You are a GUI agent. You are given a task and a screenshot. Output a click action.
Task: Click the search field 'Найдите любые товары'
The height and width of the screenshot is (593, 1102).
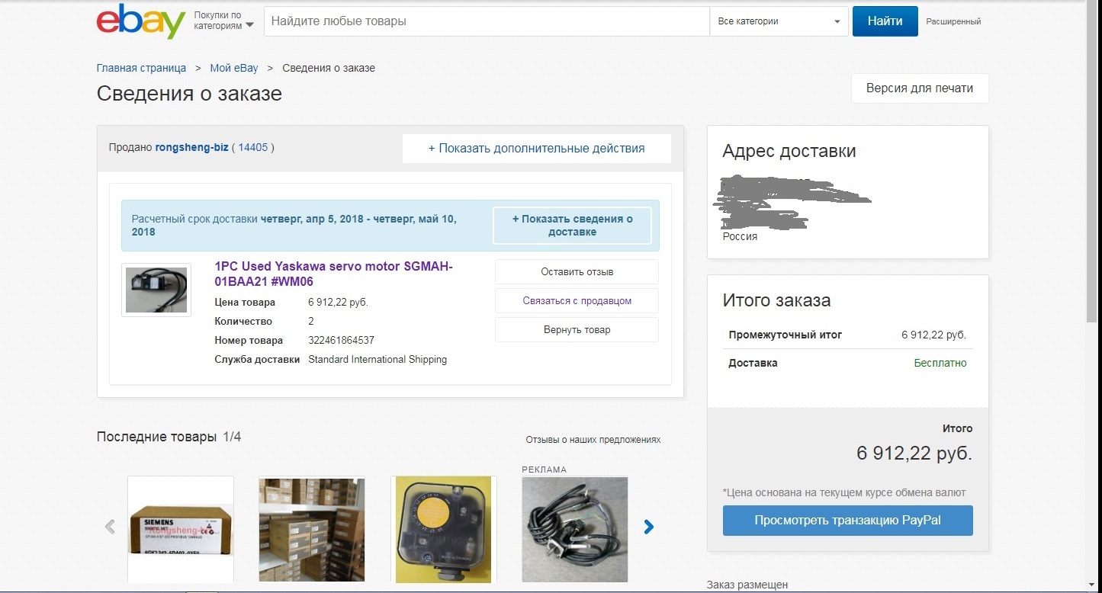tap(487, 21)
